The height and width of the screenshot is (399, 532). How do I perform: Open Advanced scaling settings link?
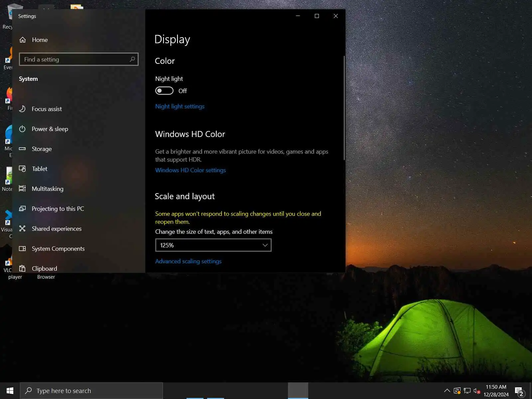(188, 261)
